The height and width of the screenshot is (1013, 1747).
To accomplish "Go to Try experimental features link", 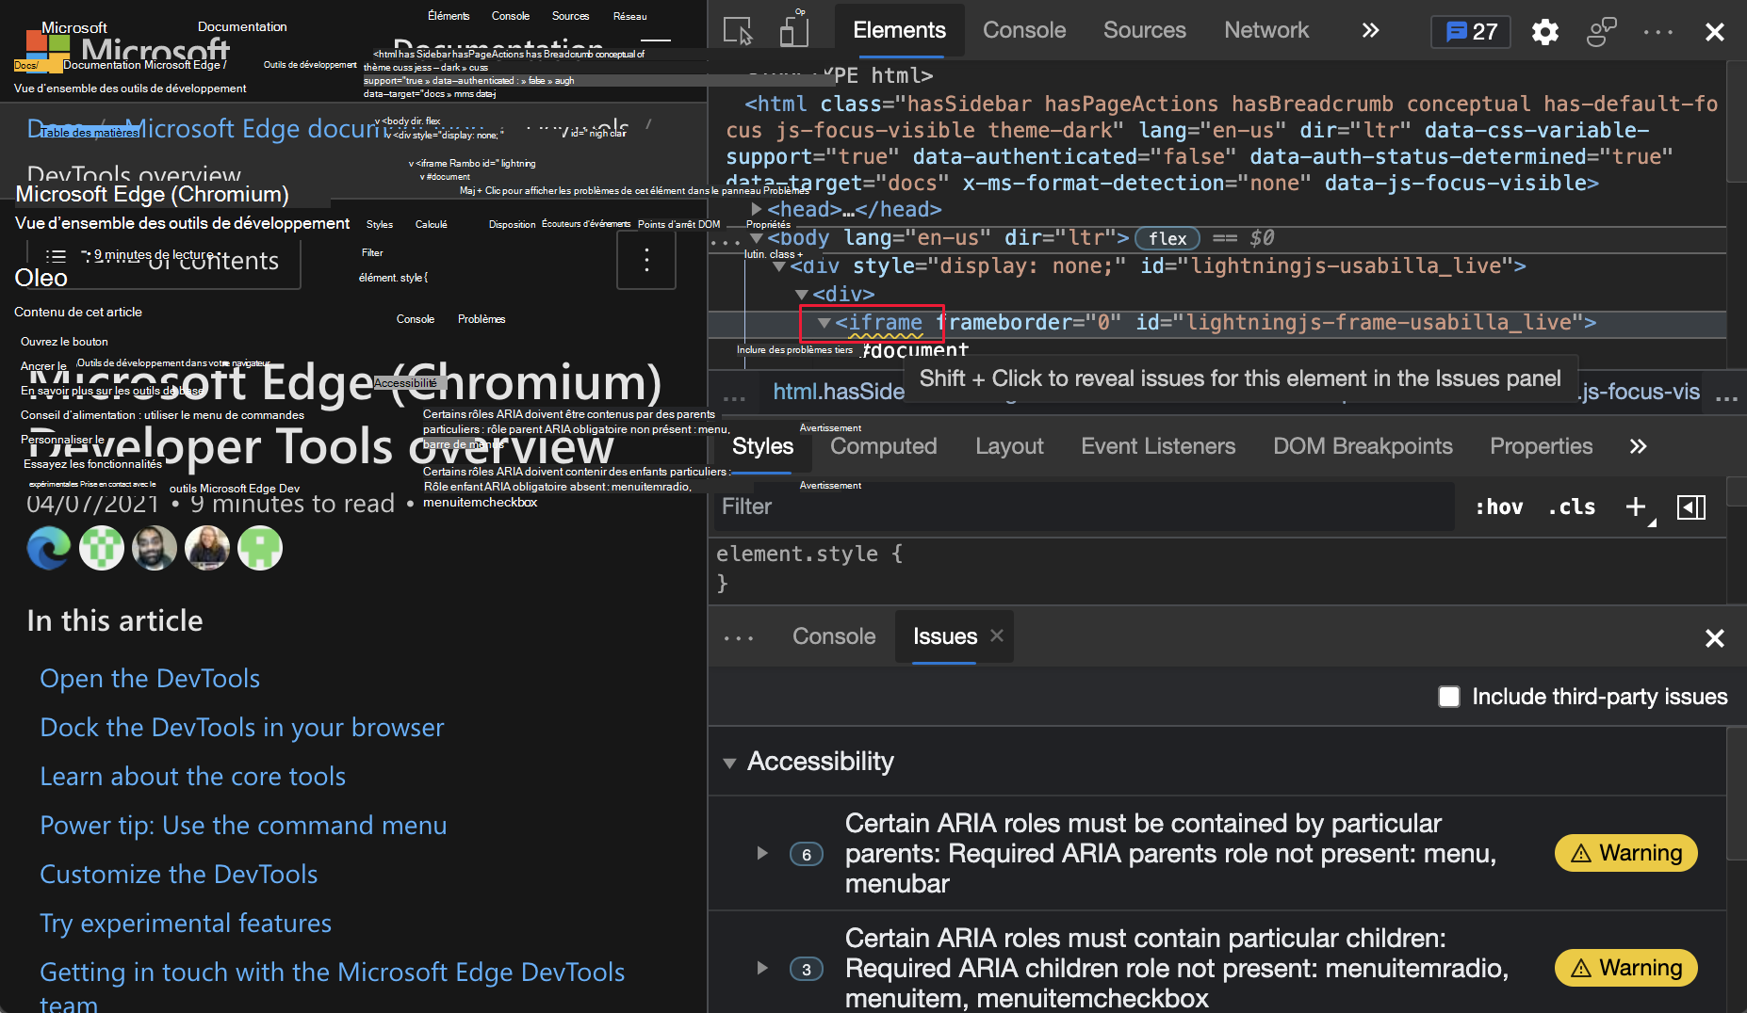I will 186,924.
